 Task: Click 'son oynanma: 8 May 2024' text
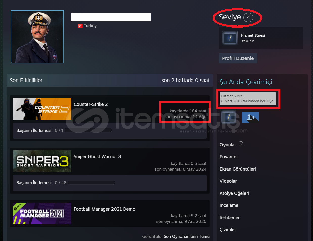pos(181,169)
